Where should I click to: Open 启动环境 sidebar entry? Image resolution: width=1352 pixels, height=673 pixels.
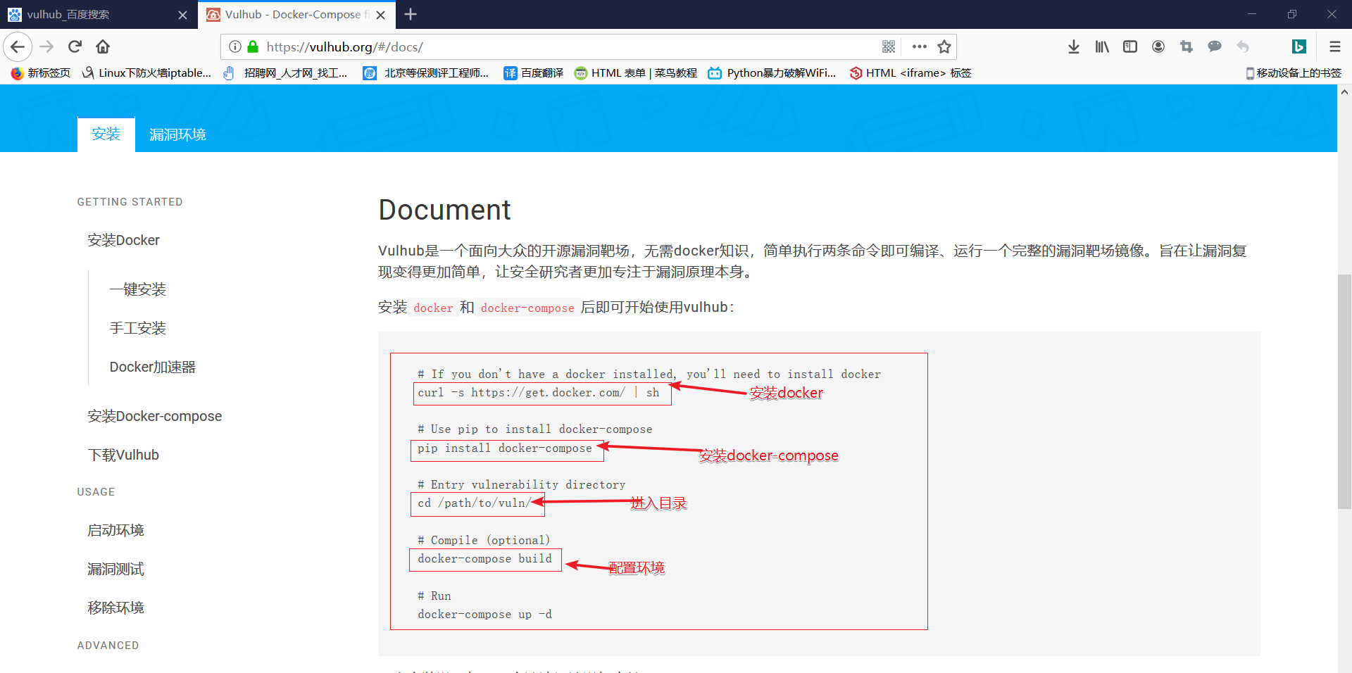116,530
